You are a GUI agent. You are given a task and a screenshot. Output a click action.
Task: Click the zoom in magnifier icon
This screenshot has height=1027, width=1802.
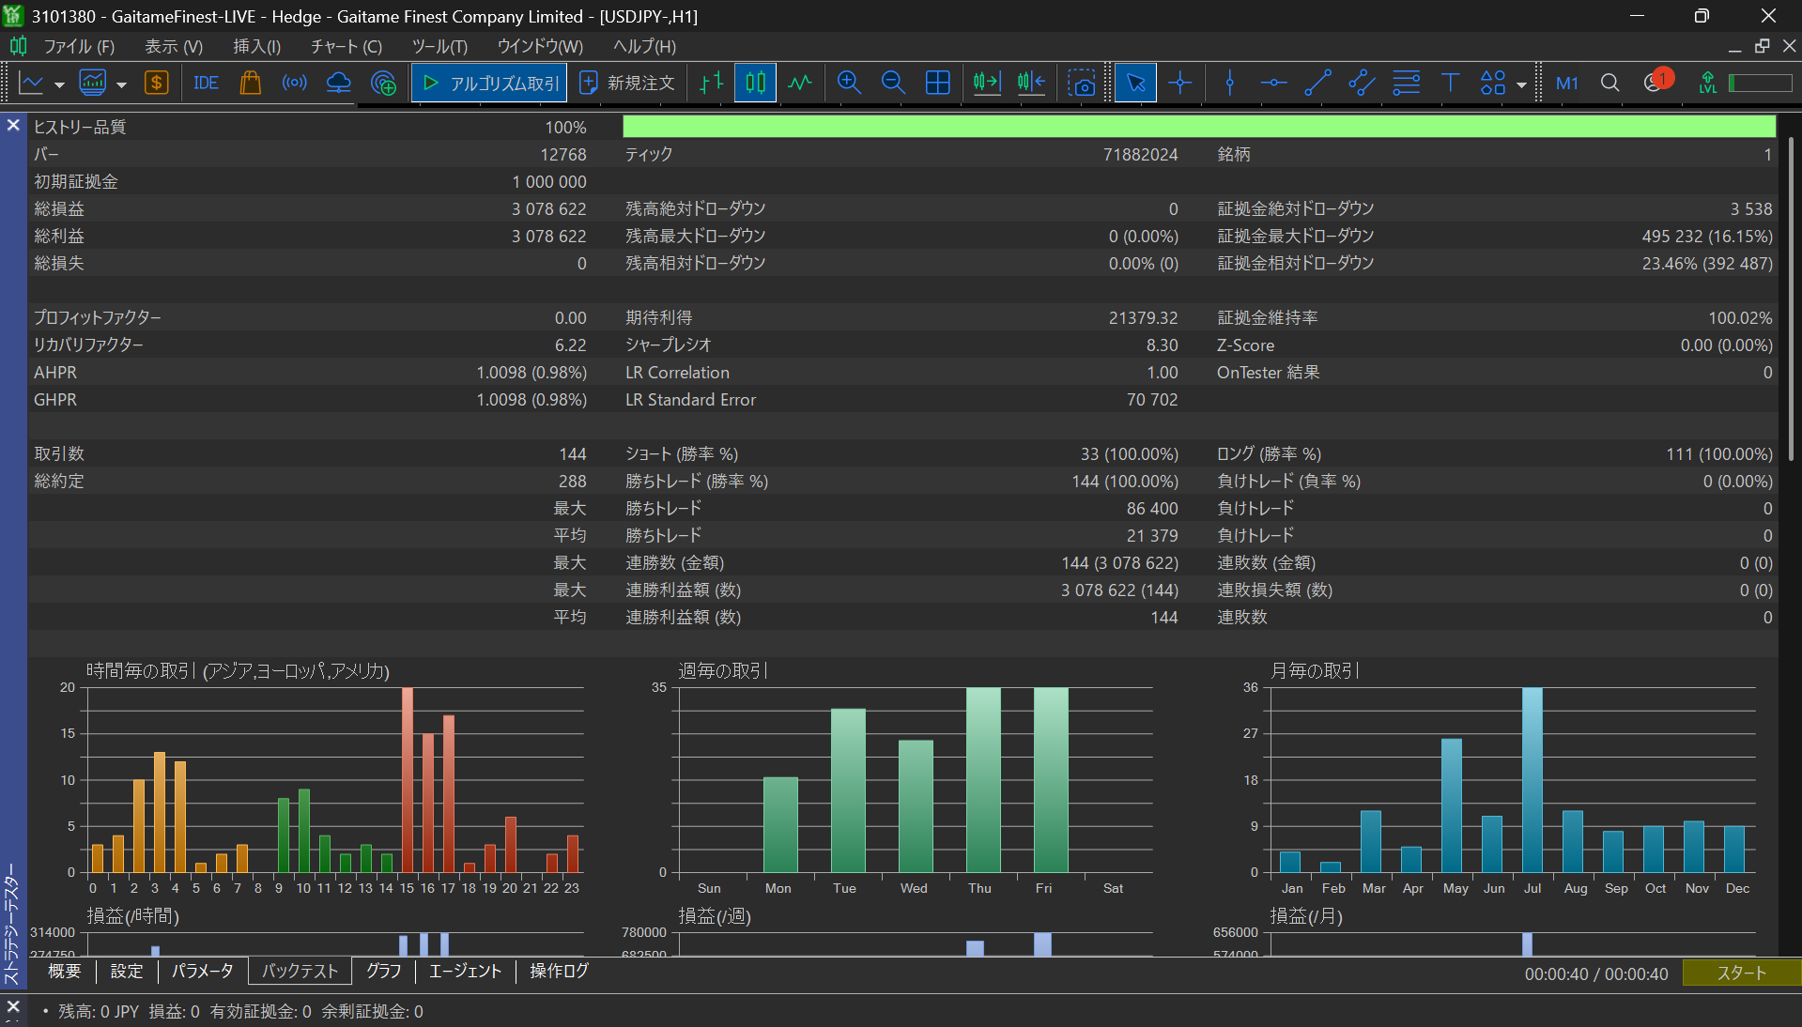click(x=849, y=83)
